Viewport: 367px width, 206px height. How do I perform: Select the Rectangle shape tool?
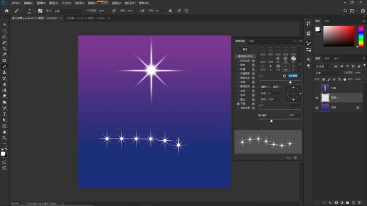point(4,126)
